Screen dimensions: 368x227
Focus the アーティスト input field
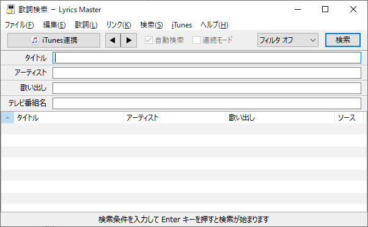207,73
